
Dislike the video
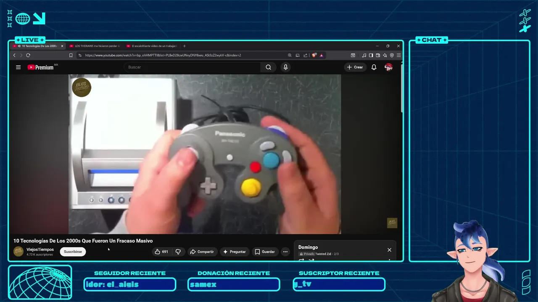click(178, 252)
